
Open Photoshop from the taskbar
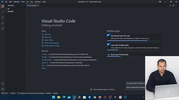125,97
